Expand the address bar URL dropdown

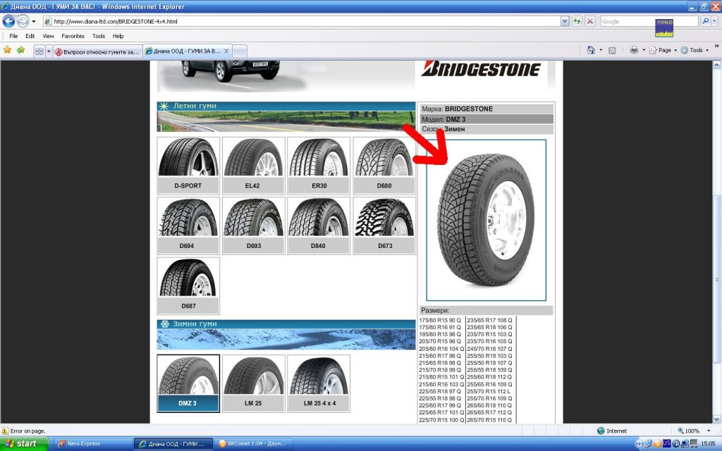pyautogui.click(x=565, y=21)
